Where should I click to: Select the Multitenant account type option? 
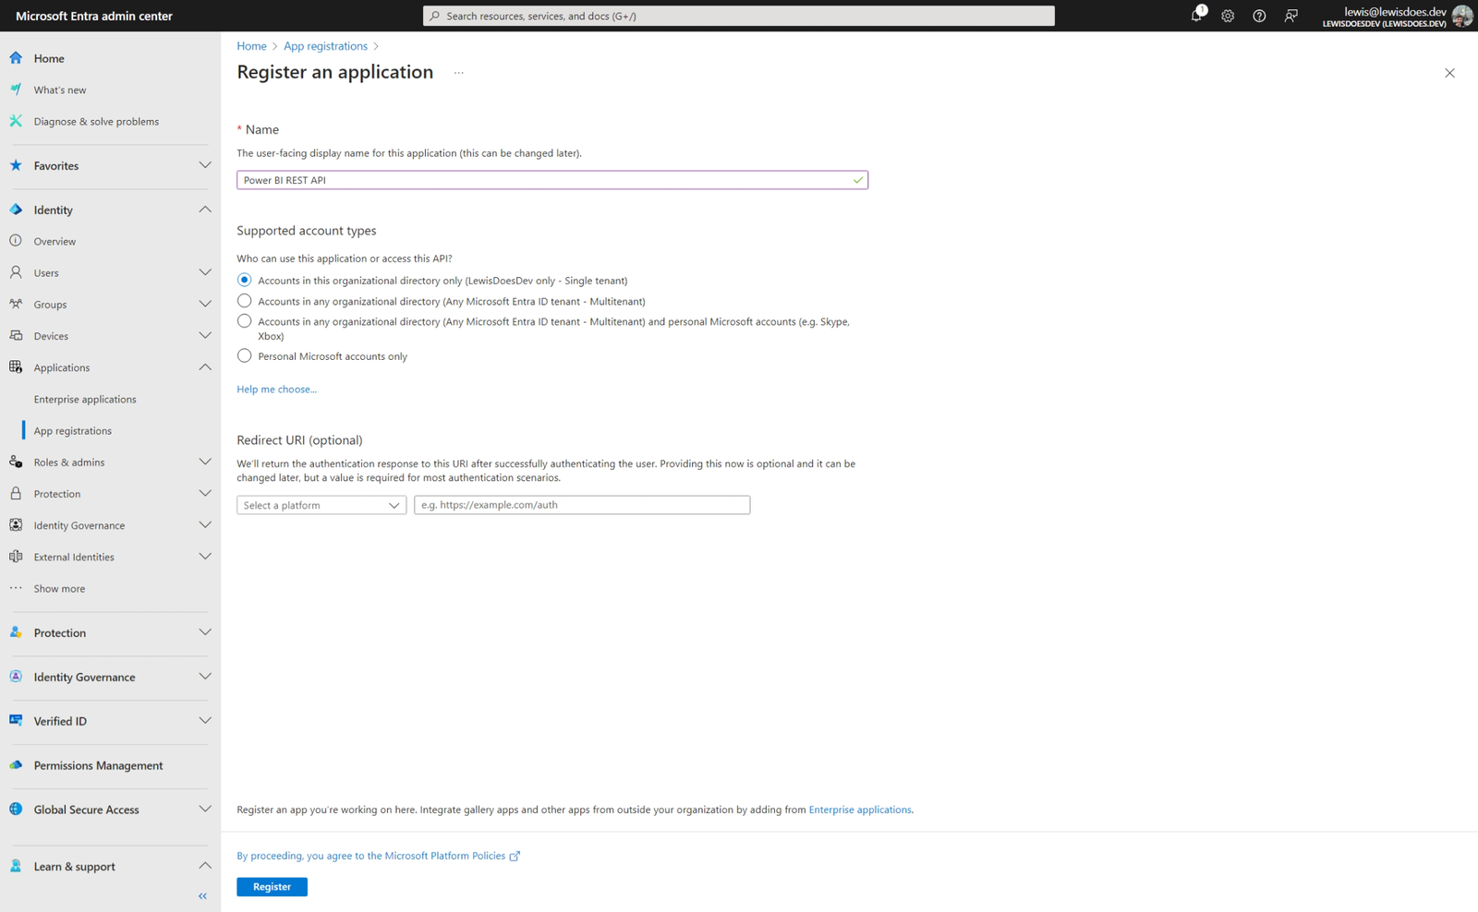point(244,301)
